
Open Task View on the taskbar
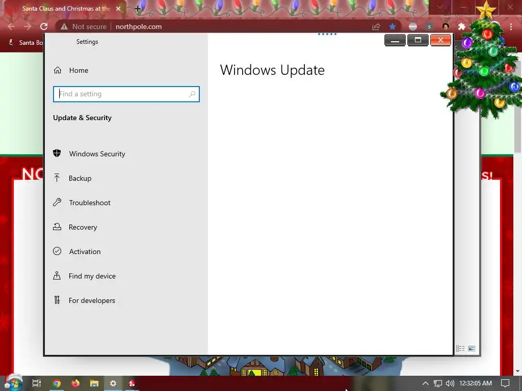pyautogui.click(x=37, y=383)
